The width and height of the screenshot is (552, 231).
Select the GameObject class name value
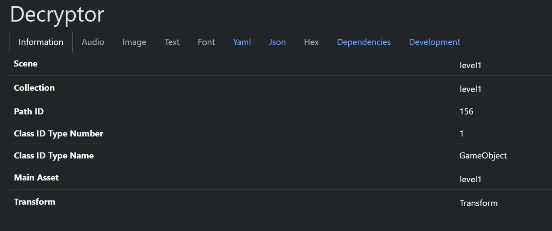(483, 155)
